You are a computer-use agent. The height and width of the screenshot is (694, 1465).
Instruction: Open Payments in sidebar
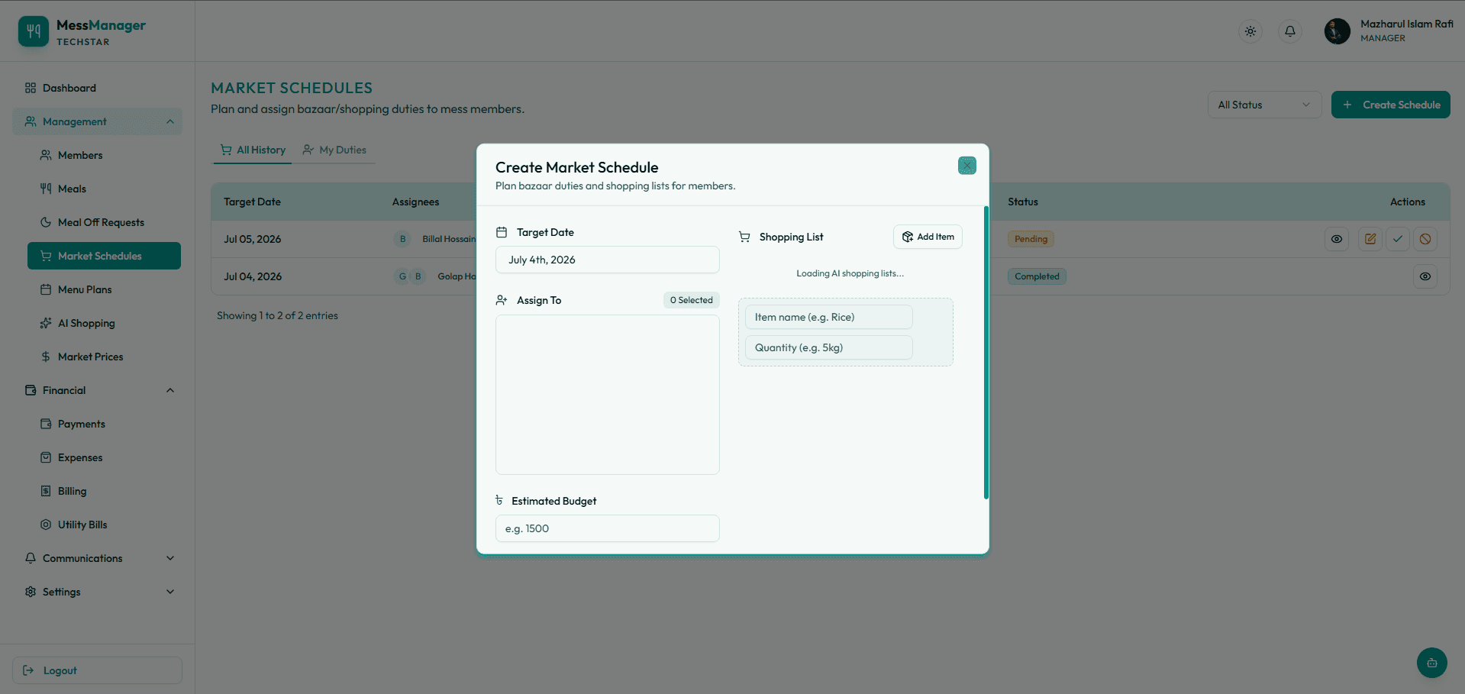(x=104, y=424)
